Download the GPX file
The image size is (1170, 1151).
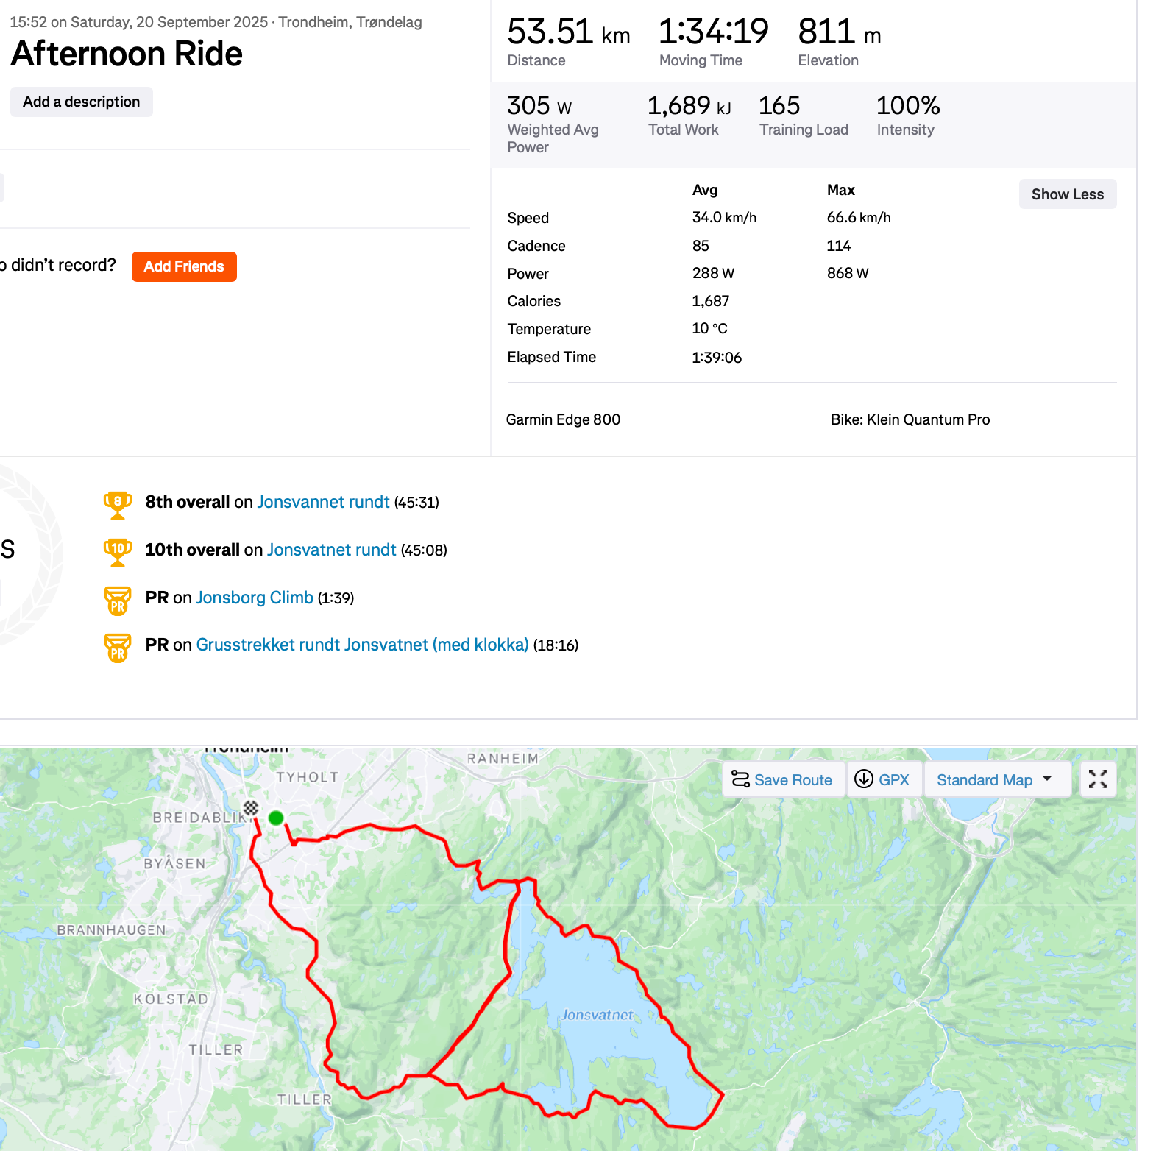[x=884, y=780]
